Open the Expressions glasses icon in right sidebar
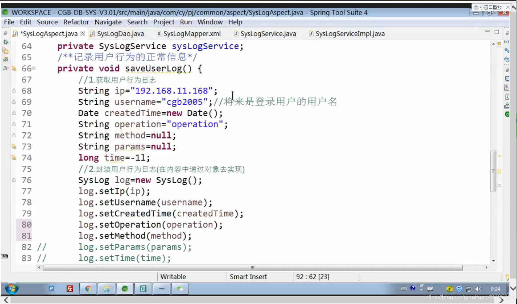 pos(507,59)
